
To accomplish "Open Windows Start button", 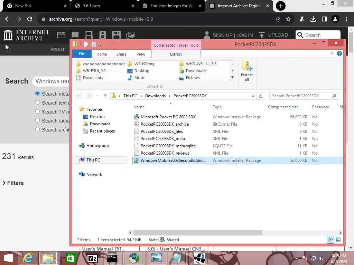I will coord(9,258).
